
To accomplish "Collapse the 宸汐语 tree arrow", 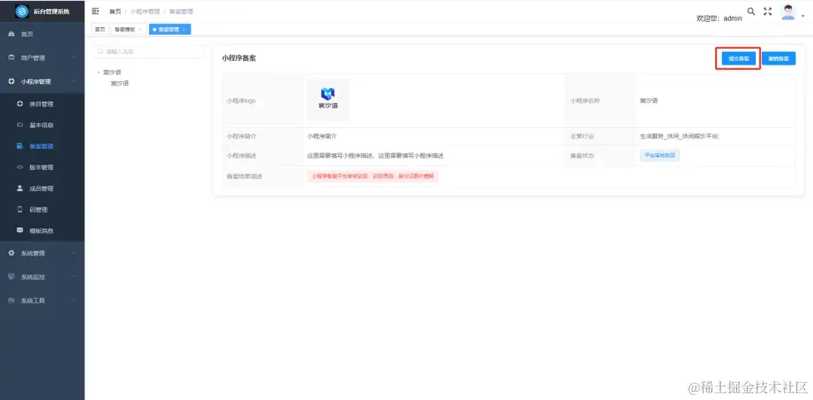I will tap(99, 72).
